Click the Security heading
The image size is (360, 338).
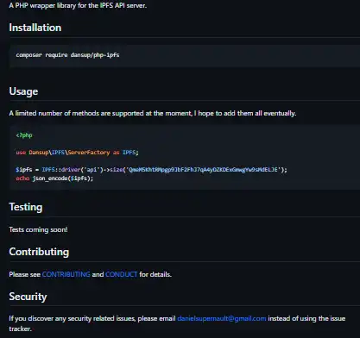pos(28,297)
